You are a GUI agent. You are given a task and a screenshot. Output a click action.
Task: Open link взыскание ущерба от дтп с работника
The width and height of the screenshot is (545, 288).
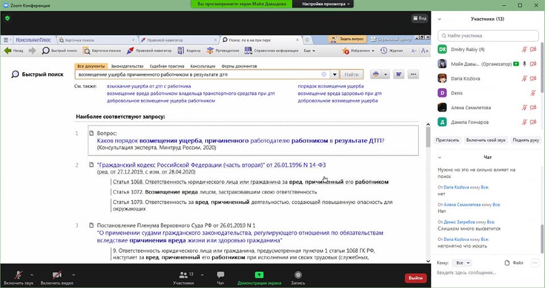149,86
